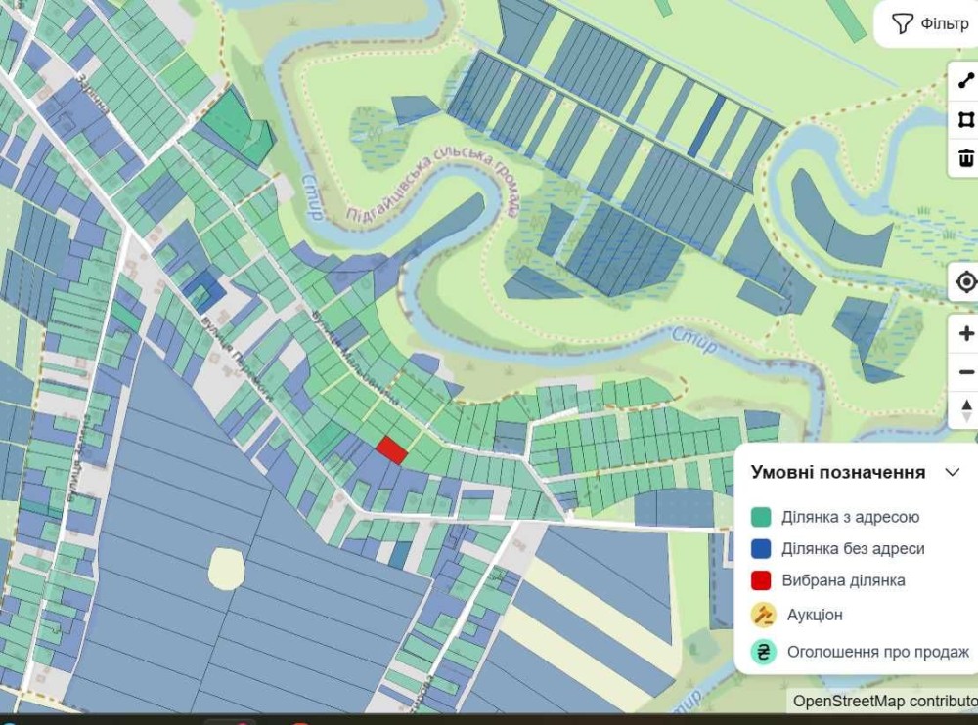The image size is (978, 725).
Task: Click the red Вибрана ділянка swatch
Action: 761,580
